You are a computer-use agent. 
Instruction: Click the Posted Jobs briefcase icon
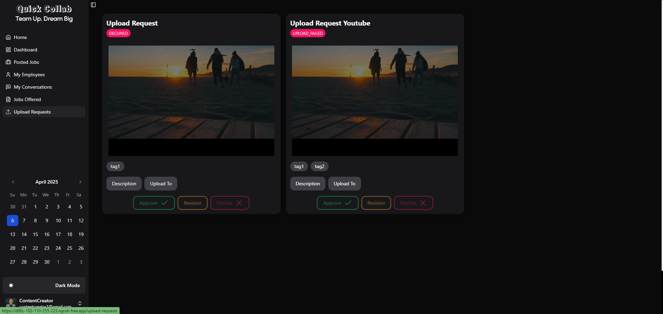click(x=8, y=62)
